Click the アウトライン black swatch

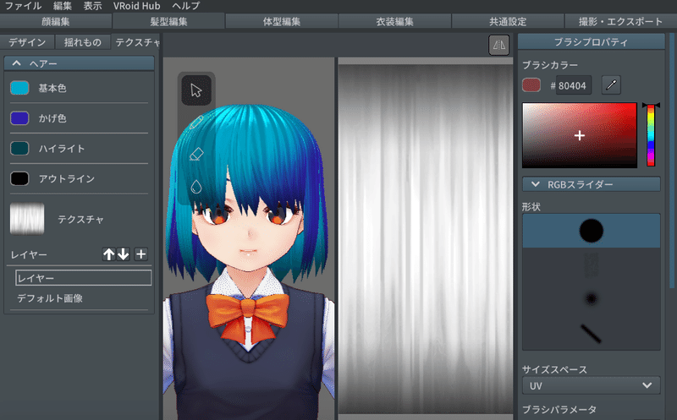[19, 178]
